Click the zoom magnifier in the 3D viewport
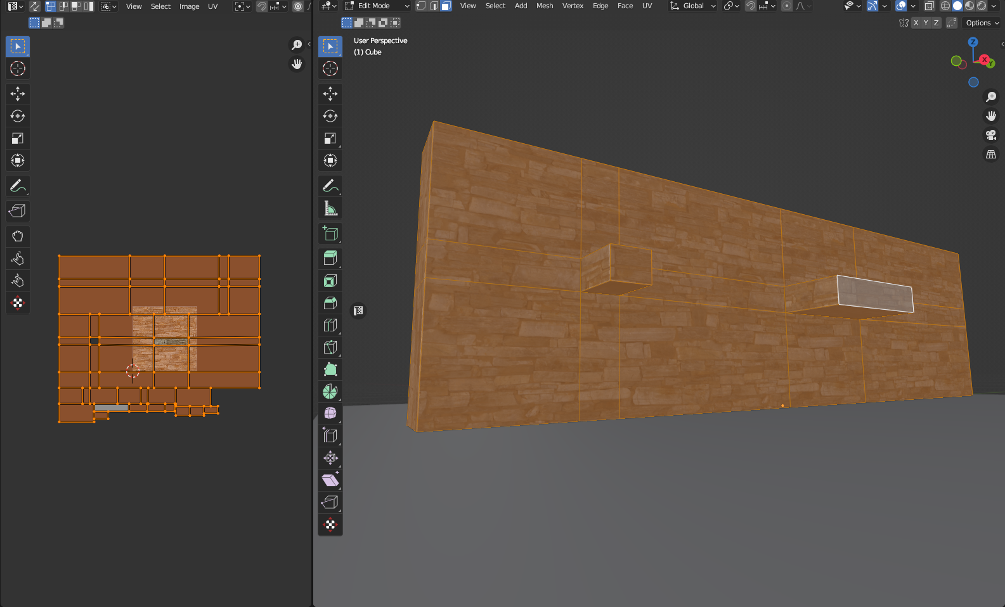Image resolution: width=1005 pixels, height=607 pixels. click(x=991, y=97)
